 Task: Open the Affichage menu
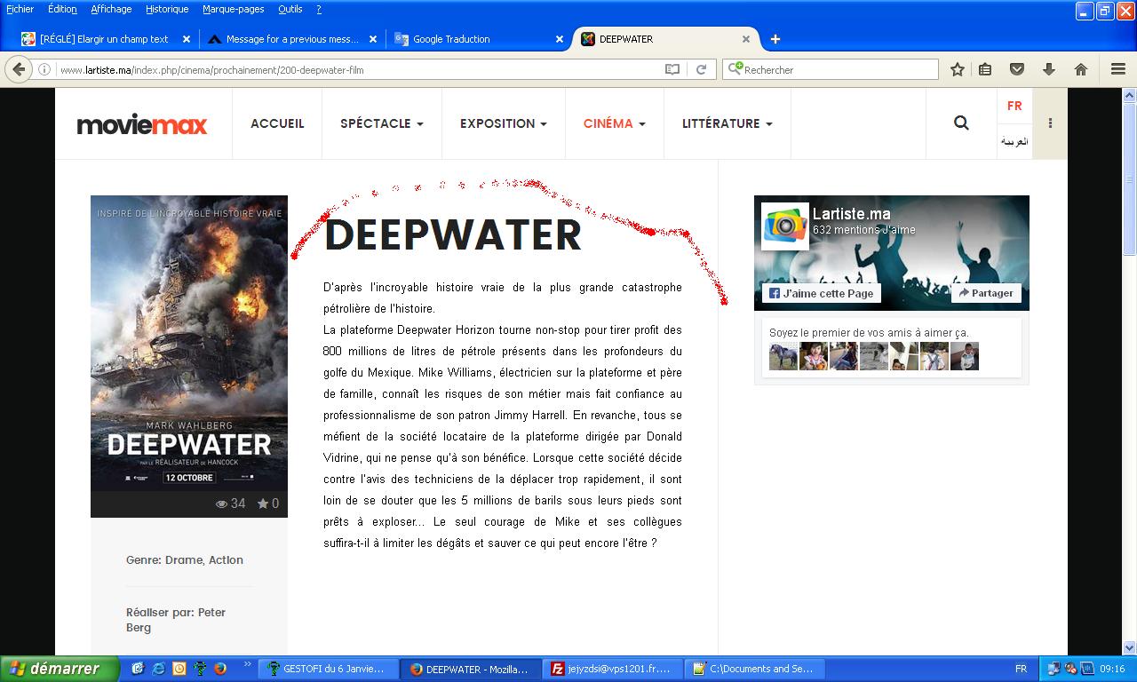pos(111,9)
